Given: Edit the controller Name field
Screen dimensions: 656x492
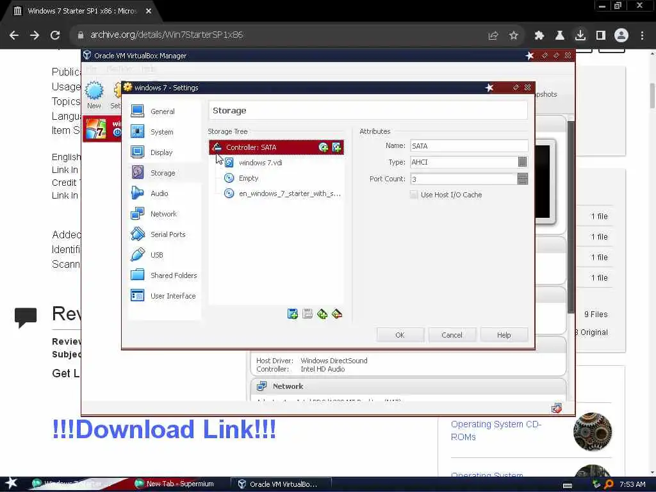Looking at the screenshot, I should [x=469, y=146].
